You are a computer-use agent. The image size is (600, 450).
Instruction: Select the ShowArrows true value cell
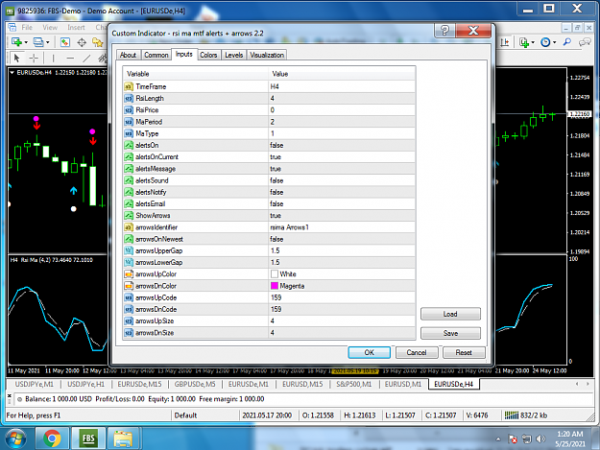point(342,216)
